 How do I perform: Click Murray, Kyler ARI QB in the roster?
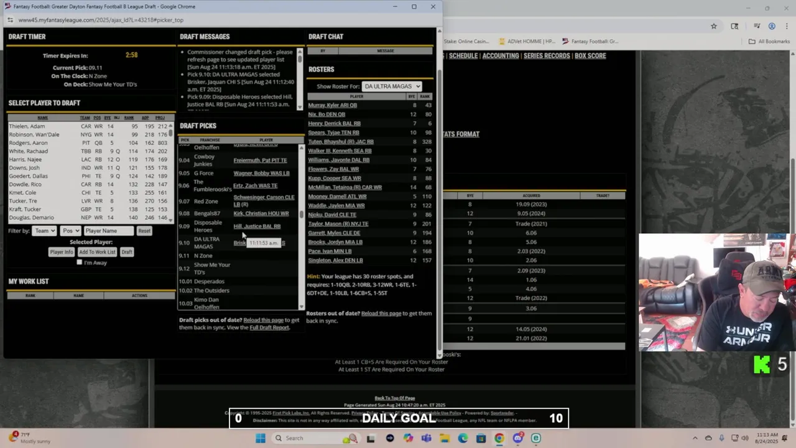click(x=333, y=105)
